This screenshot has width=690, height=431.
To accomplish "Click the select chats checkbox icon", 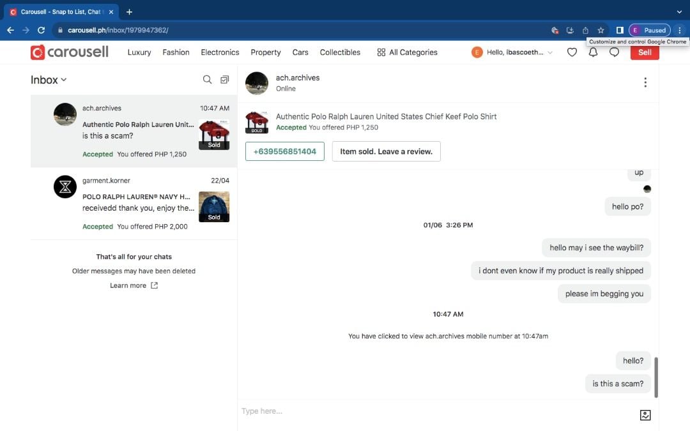I will coord(224,80).
